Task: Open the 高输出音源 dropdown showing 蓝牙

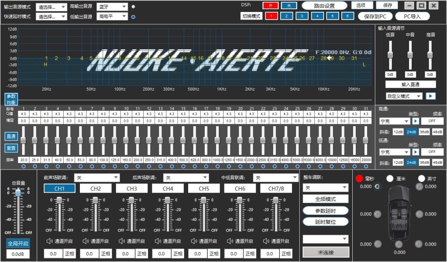Action: (x=112, y=7)
